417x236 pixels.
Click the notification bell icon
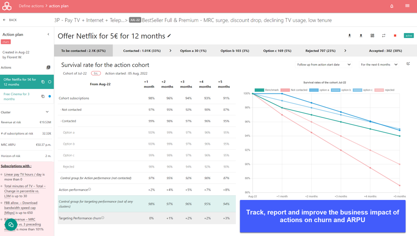(x=392, y=6)
